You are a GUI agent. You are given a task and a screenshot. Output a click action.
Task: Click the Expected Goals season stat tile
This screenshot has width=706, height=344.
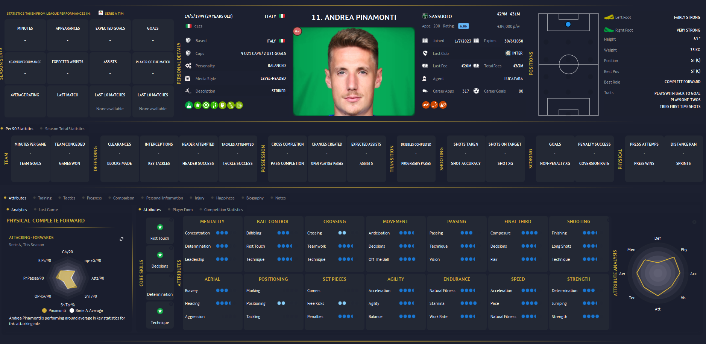tap(110, 35)
